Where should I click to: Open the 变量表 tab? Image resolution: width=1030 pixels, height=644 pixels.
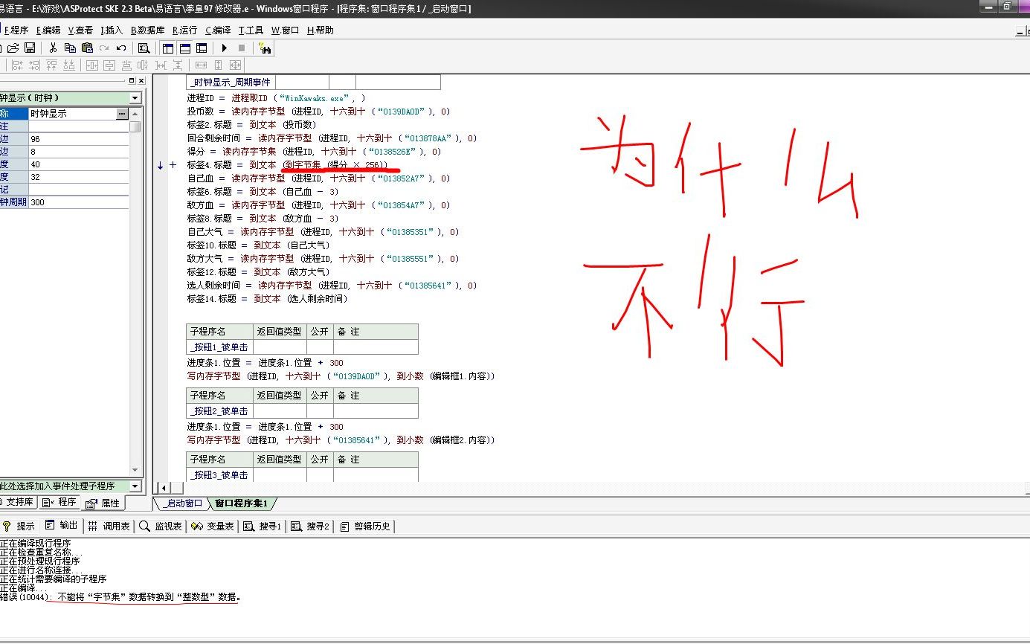(213, 526)
